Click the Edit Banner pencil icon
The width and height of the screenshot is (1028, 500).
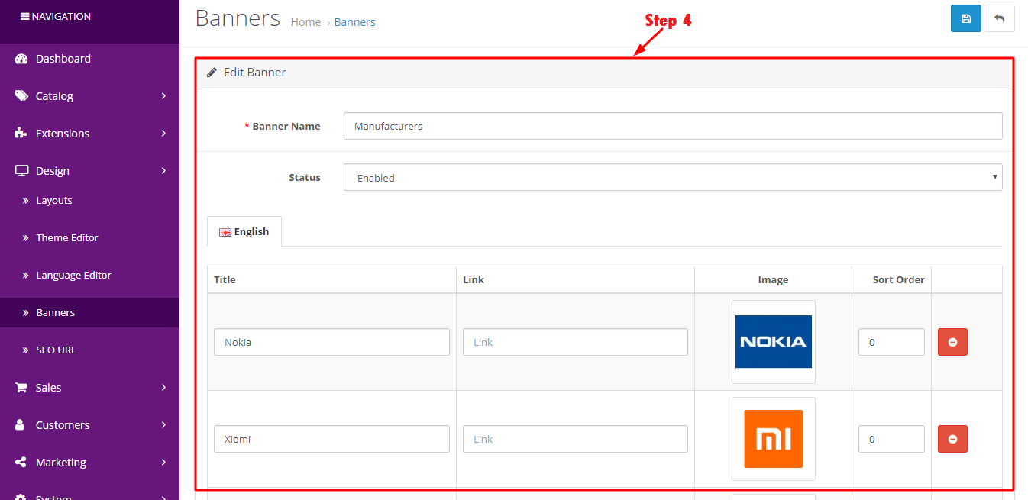point(212,73)
